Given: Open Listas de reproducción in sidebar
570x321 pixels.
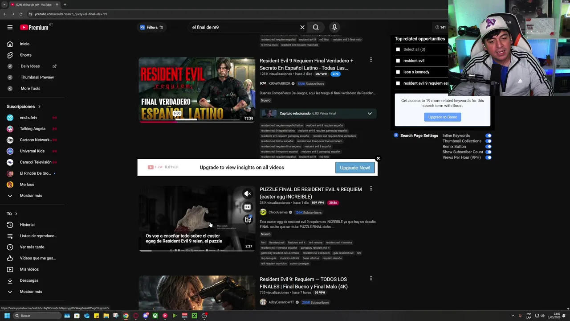Looking at the screenshot, I should (x=38, y=236).
